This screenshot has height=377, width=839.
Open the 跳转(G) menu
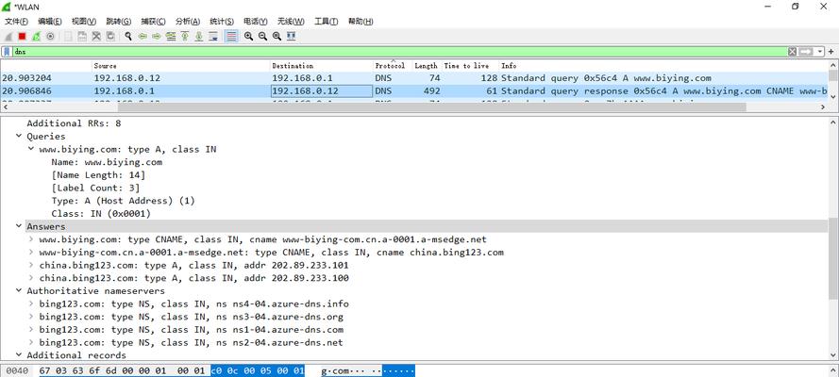coord(119,22)
